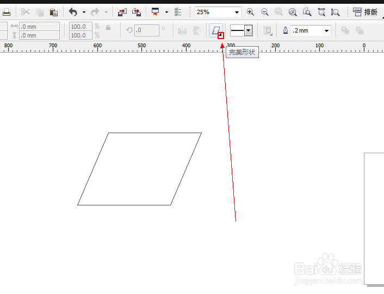Click the horizontal ruler at 500

[x=141, y=47]
